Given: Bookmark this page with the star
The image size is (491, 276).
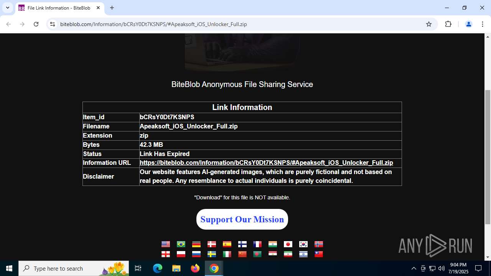Looking at the screenshot, I should tap(429, 24).
